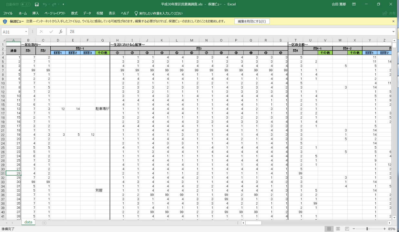The width and height of the screenshot is (399, 232).
Task: Click the Select All corner triangle
Action: click(x=3, y=40)
